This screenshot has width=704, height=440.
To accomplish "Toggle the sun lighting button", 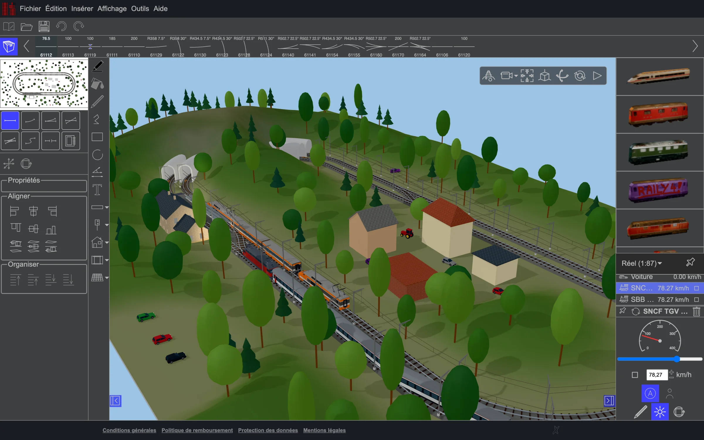I will click(x=660, y=412).
